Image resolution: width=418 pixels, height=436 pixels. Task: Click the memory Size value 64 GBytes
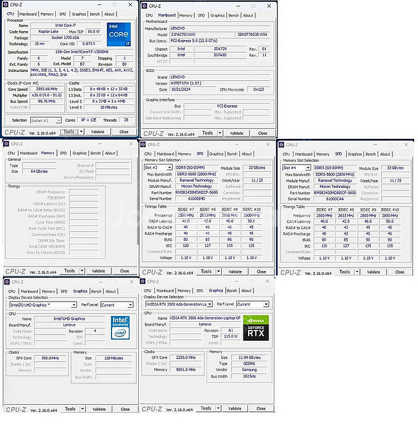(39, 171)
